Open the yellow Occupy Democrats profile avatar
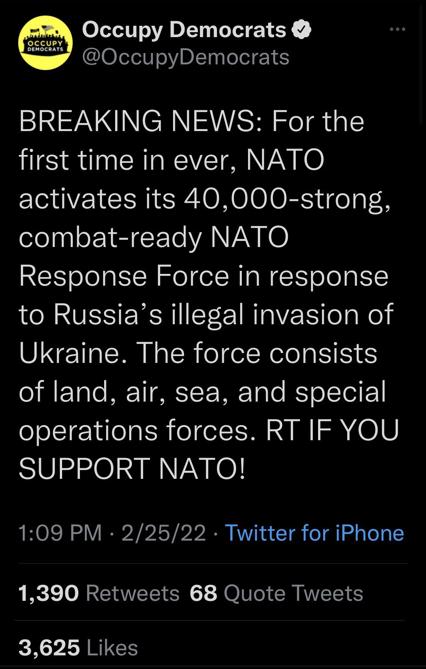426x669 pixels. click(x=45, y=43)
